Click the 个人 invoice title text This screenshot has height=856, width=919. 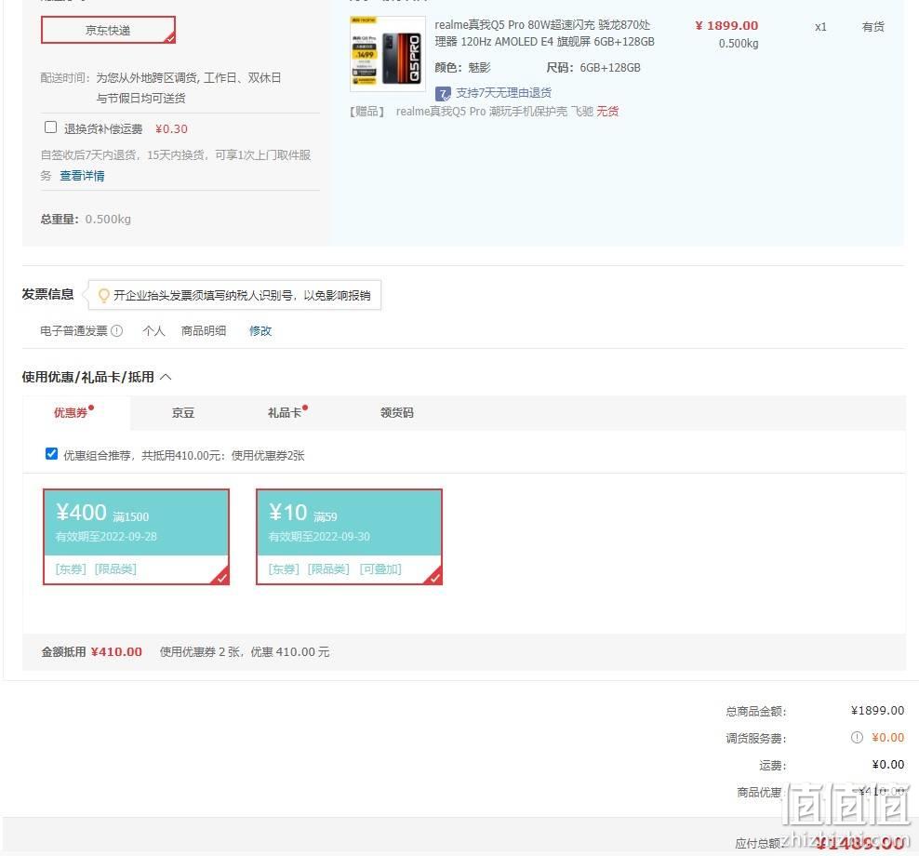153,330
